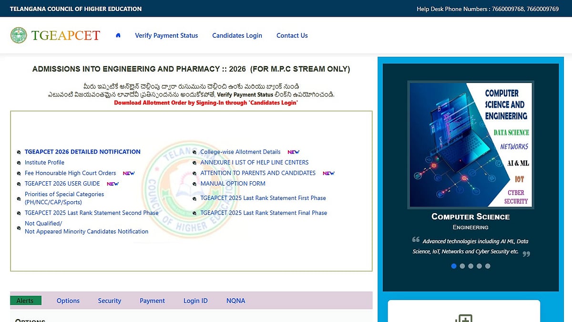Click NEW badge next to Attention to Parents
This screenshot has height=322, width=572.
click(328, 174)
